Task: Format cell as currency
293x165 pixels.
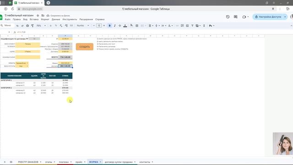Action: pos(51,26)
